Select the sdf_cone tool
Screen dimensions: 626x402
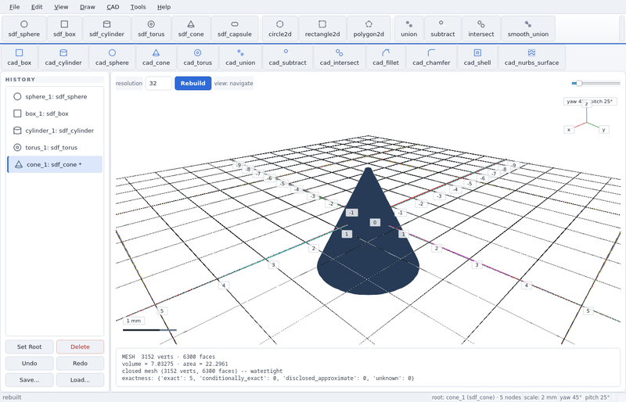click(191, 29)
